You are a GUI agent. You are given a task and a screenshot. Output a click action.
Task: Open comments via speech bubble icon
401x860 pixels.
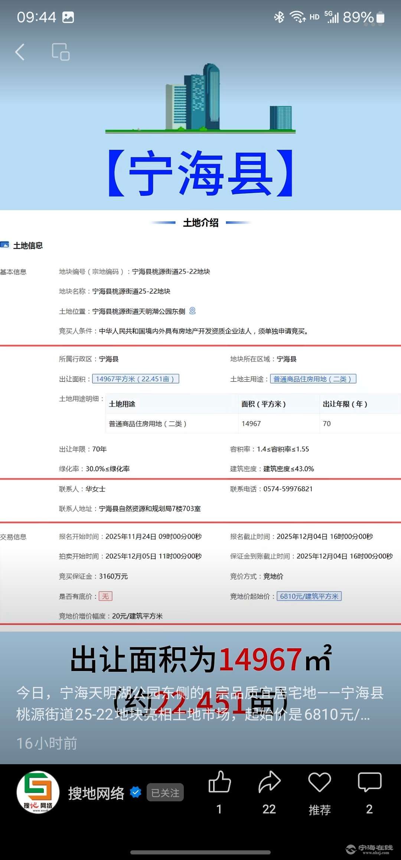[369, 782]
